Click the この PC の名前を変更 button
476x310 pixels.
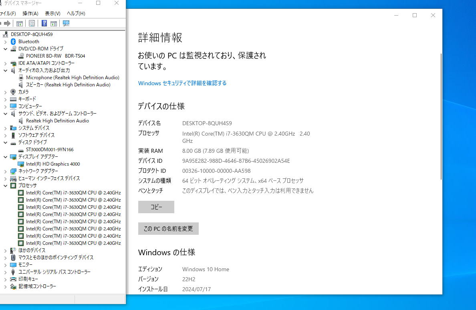click(x=168, y=228)
